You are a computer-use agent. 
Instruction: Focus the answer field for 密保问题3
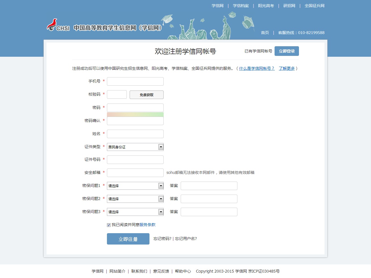pos(209,212)
